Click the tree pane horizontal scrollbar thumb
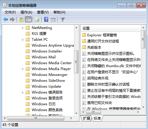The width and height of the screenshot is (148, 129). click(36, 118)
